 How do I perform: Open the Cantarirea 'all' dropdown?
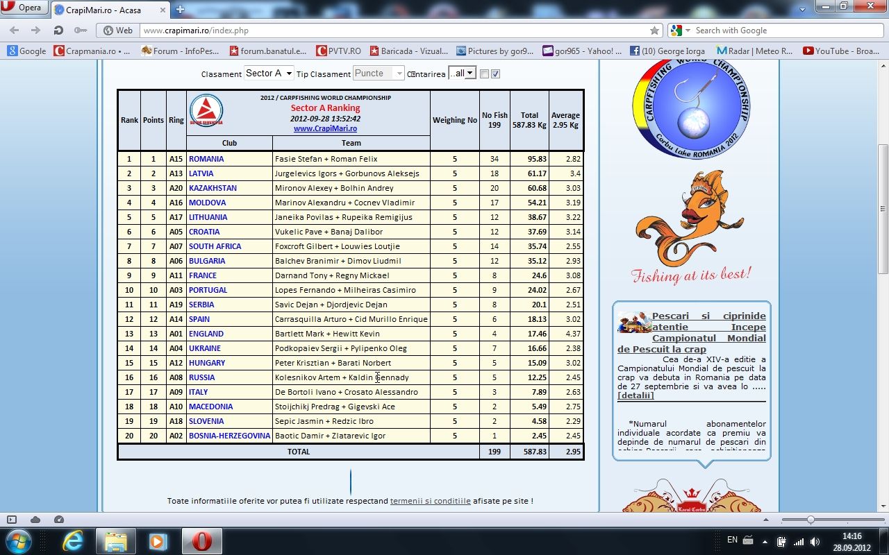462,74
